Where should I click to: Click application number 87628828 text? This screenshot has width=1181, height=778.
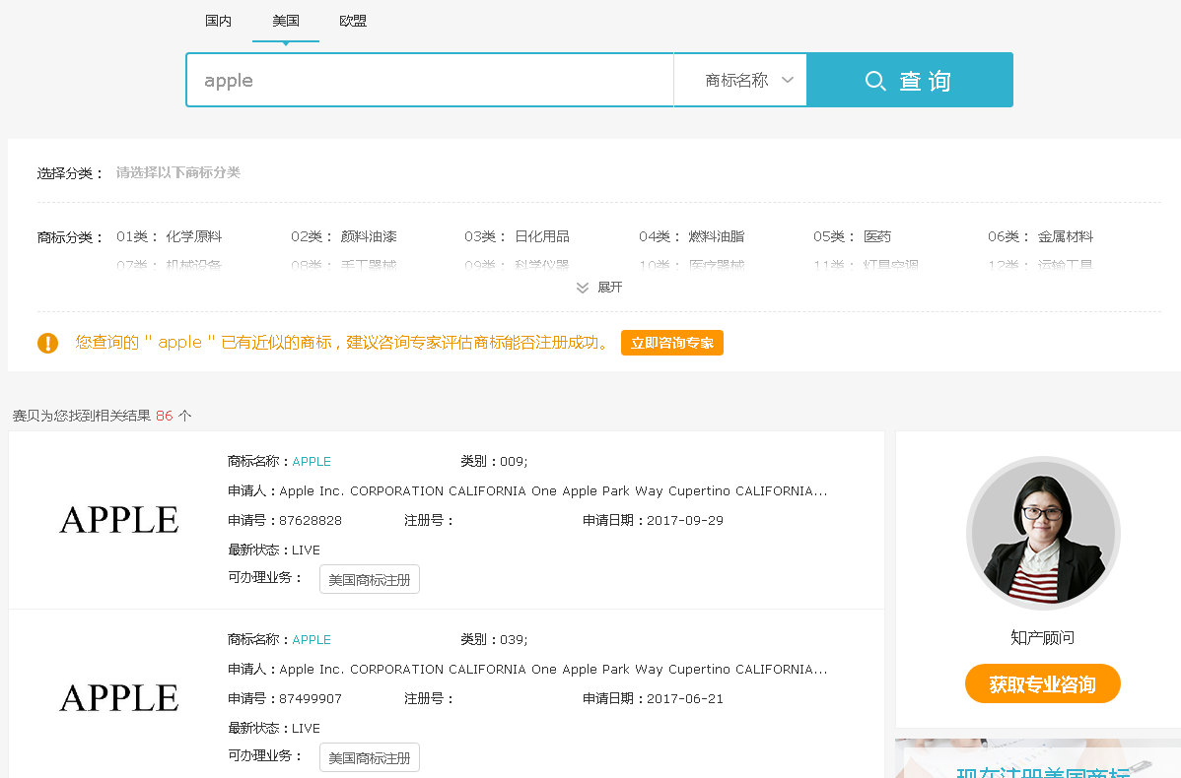tap(311, 521)
